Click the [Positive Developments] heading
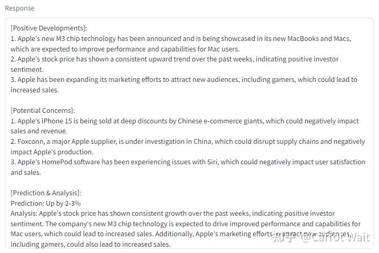The width and height of the screenshot is (379, 253). 49,28
